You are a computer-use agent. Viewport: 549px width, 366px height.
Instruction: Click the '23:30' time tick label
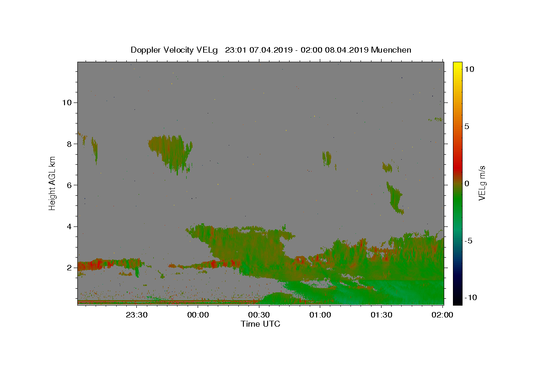[x=137, y=315]
